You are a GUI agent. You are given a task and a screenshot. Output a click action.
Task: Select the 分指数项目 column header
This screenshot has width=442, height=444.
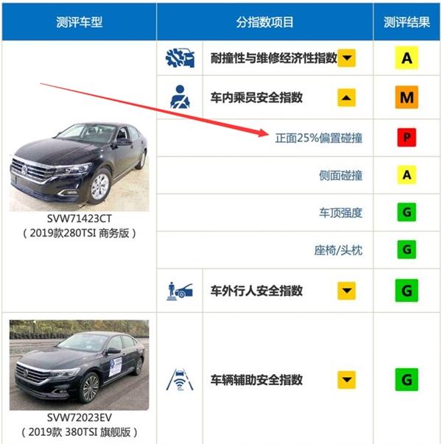264,22
